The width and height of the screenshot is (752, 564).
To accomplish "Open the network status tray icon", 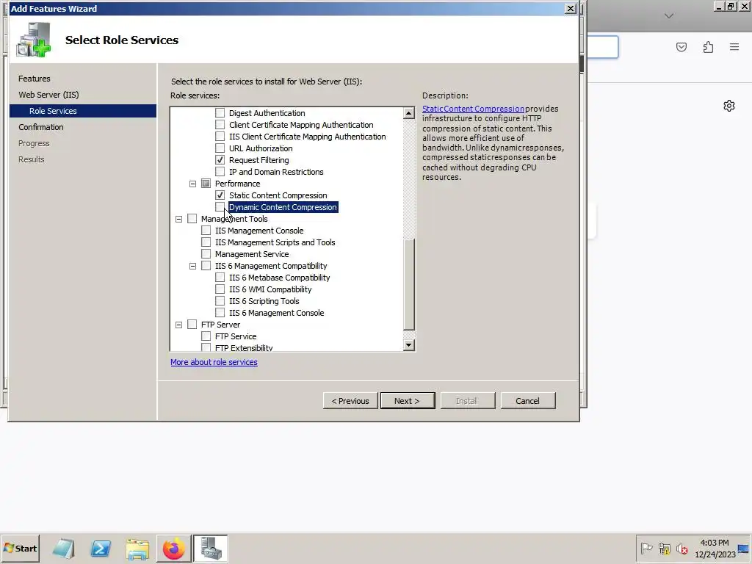I will tap(664, 548).
